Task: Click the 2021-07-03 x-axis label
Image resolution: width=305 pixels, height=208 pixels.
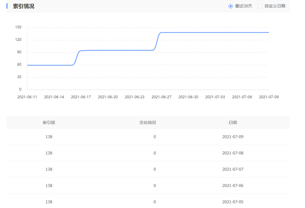Action: click(x=215, y=97)
